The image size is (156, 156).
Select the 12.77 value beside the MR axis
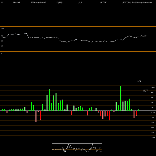[x=145, y=90]
